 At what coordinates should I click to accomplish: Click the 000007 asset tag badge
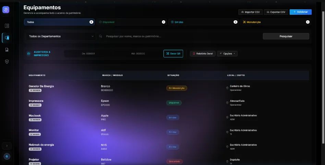coord(35,105)
